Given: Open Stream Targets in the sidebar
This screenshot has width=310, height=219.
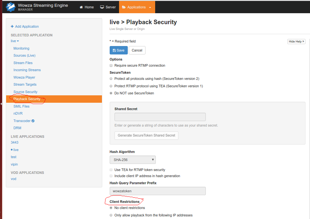Looking at the screenshot, I should click(x=25, y=84).
